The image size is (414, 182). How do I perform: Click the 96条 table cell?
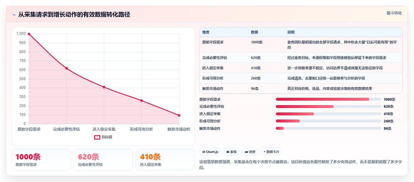point(255,89)
